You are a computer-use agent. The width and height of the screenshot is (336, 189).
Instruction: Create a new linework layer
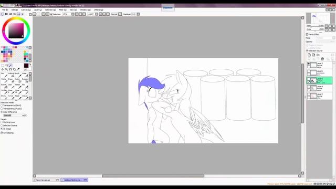pyautogui.click(x=313, y=55)
